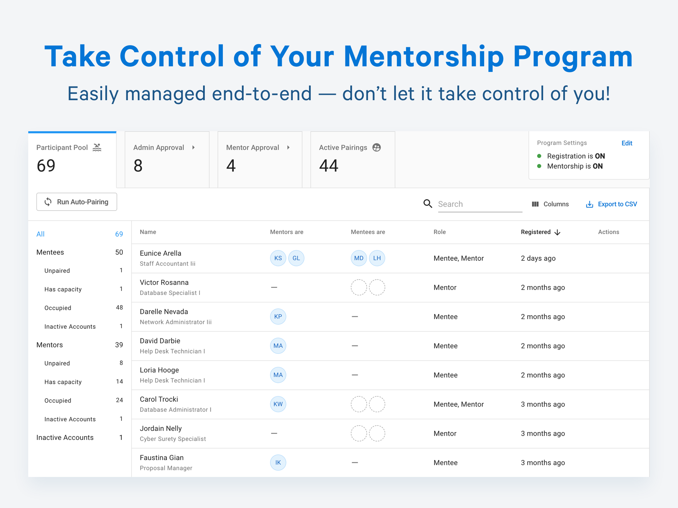Open the Columns picker icon

pyautogui.click(x=535, y=204)
